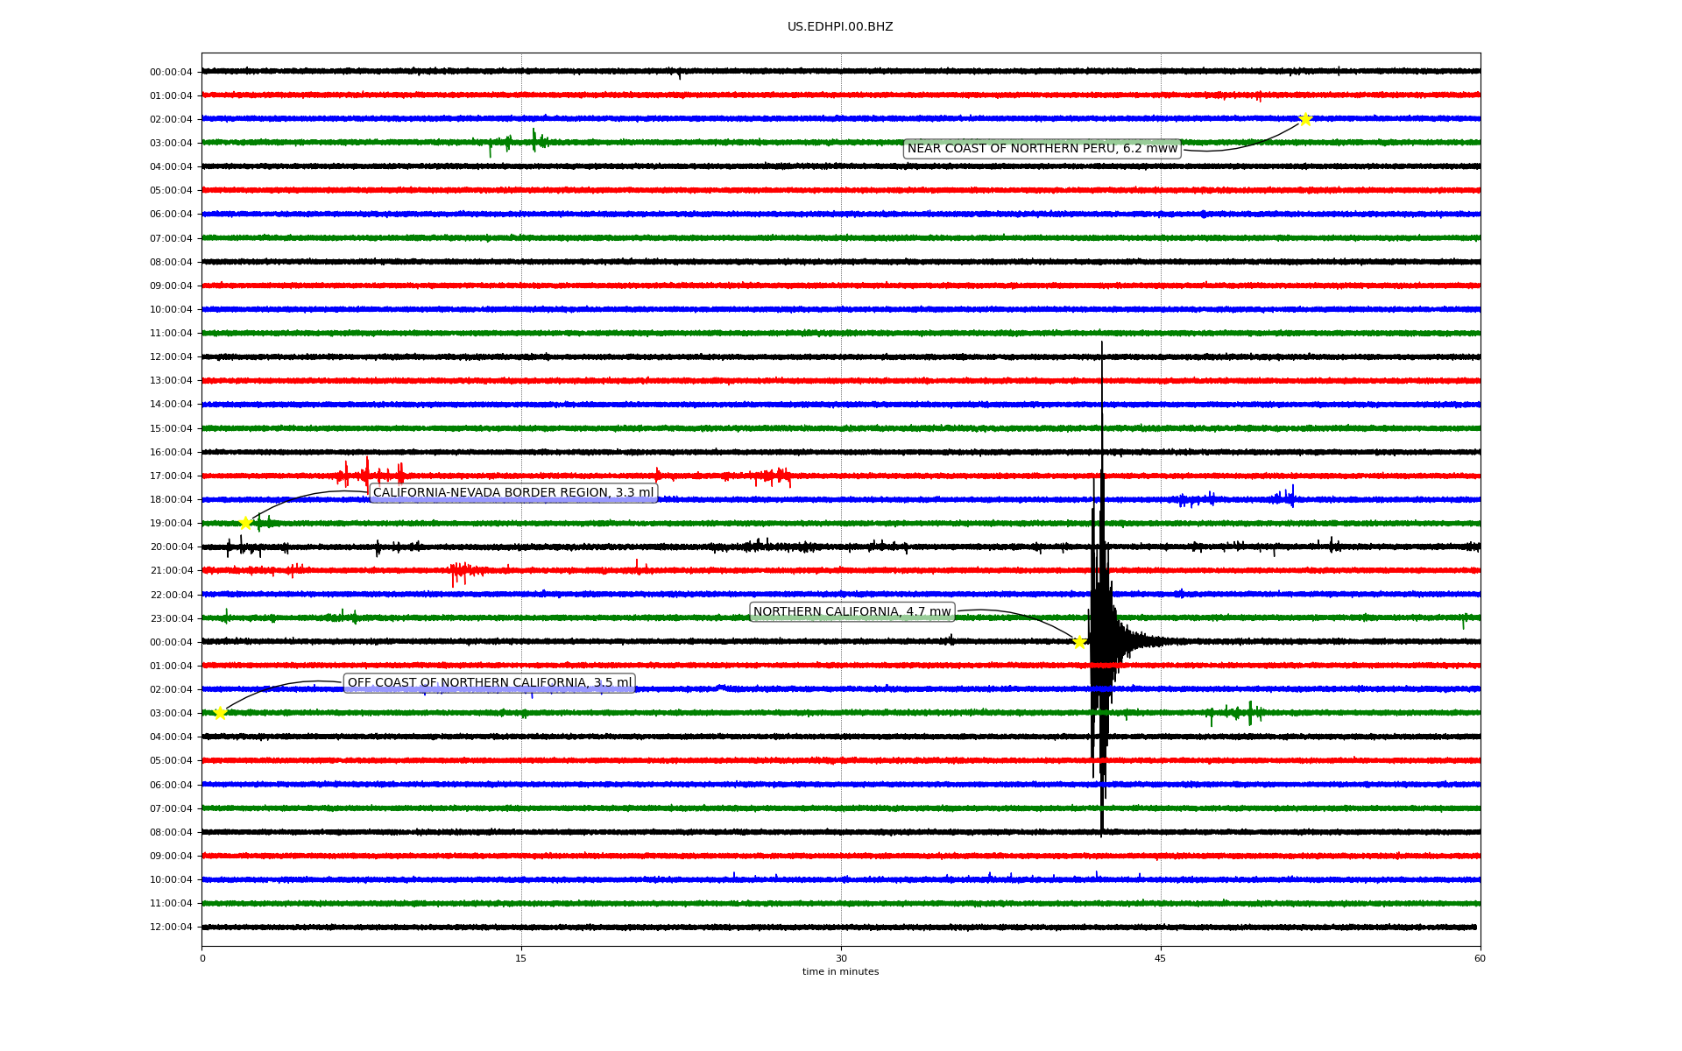Click the Northern California 4.7 star marker
1682x1051 pixels.
pyautogui.click(x=1079, y=642)
